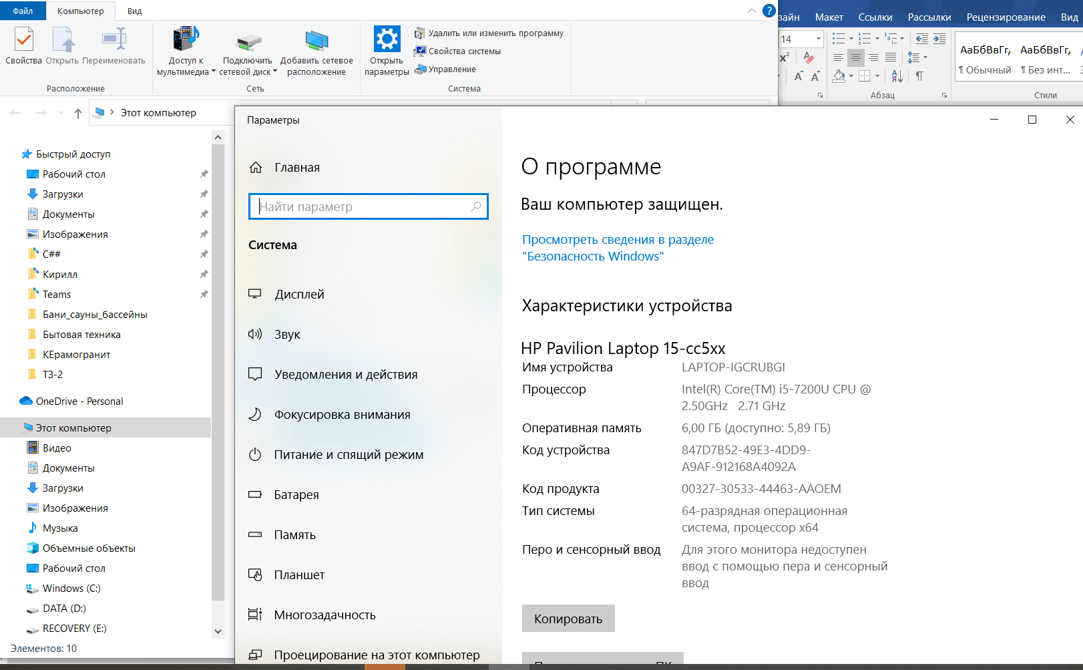Go up one folder level in Explorer
This screenshot has width=1083, height=670.
click(78, 113)
